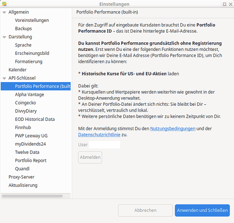This screenshot has height=223, width=234.
Task: Collapse the Allgemein tree section
Action: coord(4,12)
